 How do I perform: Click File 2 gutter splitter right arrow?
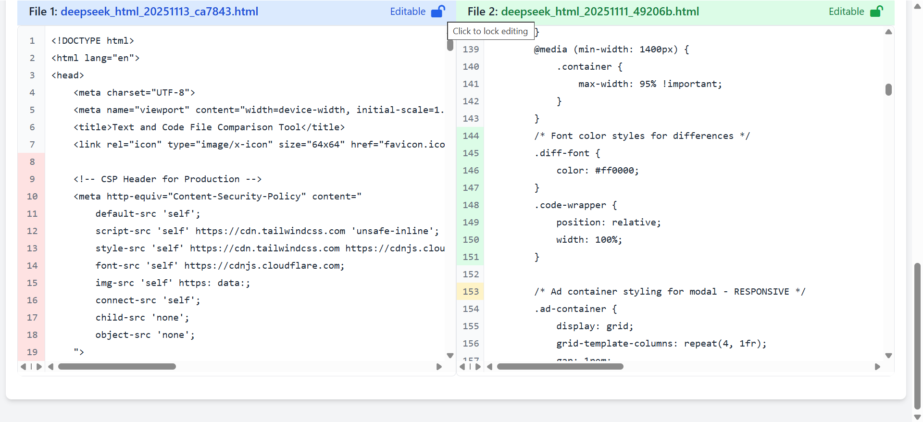coord(478,367)
